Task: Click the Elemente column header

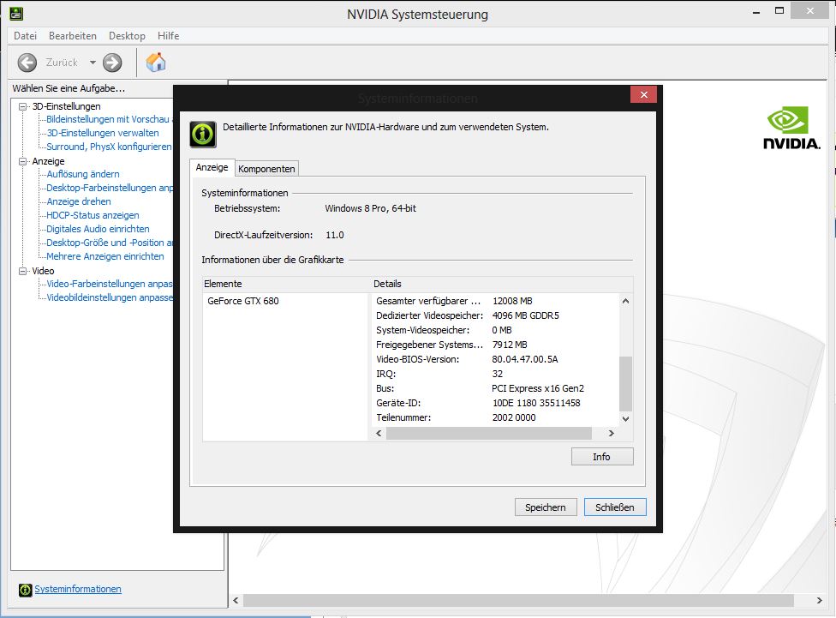Action: point(286,284)
